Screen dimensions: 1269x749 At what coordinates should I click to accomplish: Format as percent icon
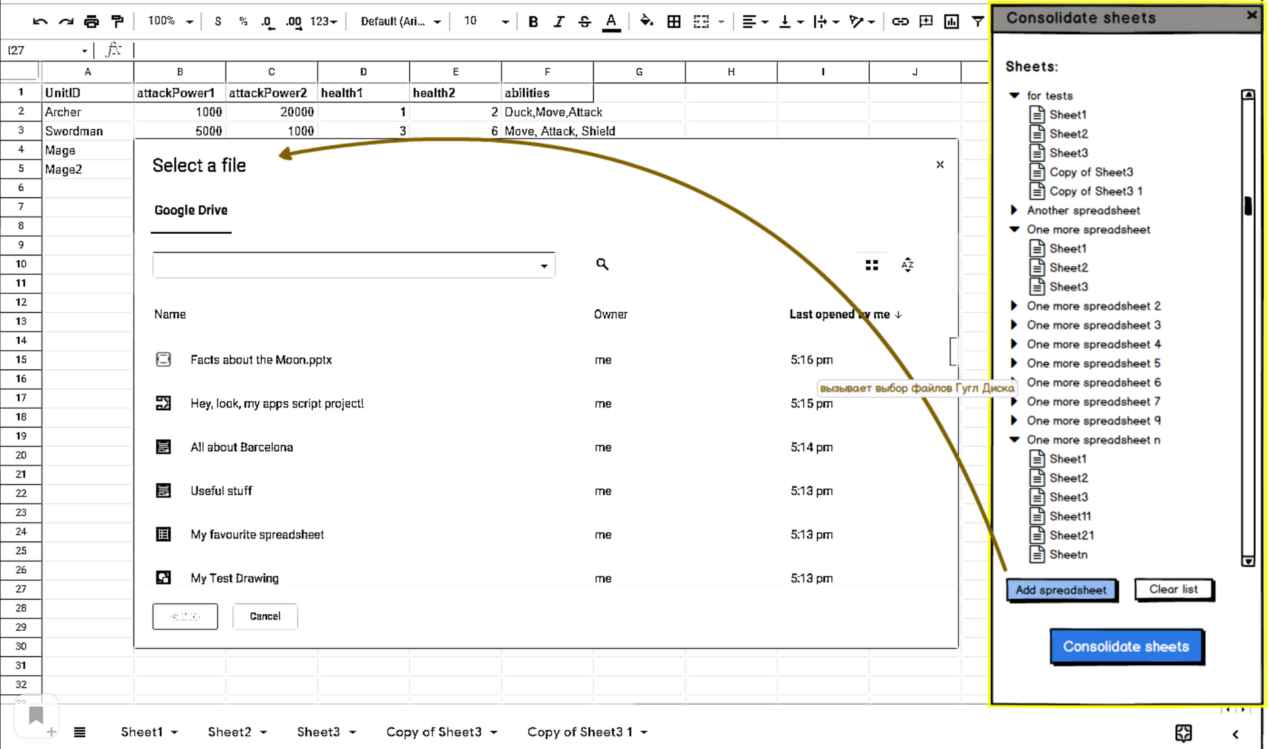tap(243, 22)
